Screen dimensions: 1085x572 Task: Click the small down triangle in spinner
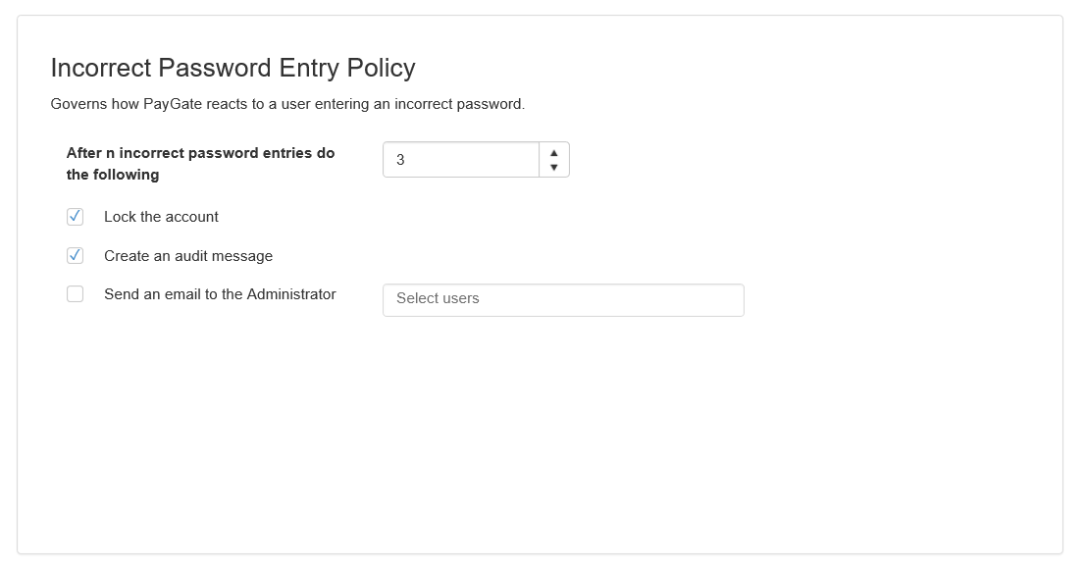(553, 168)
